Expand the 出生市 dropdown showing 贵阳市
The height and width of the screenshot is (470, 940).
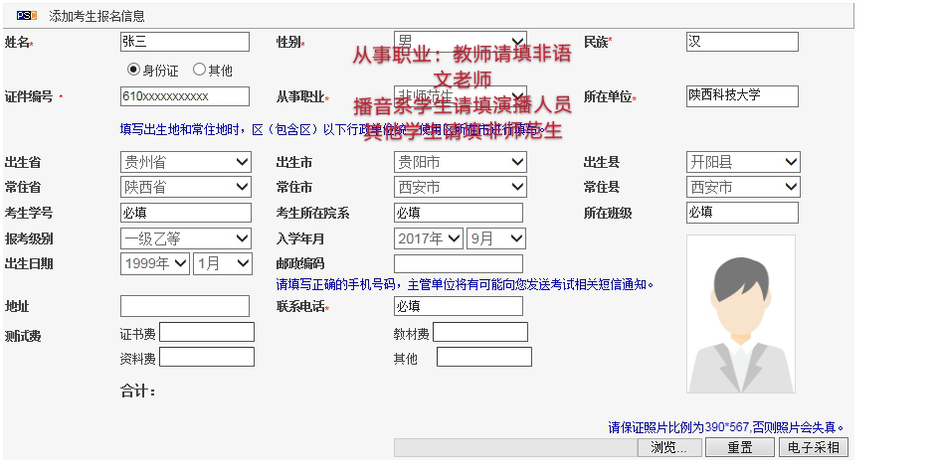(x=460, y=162)
